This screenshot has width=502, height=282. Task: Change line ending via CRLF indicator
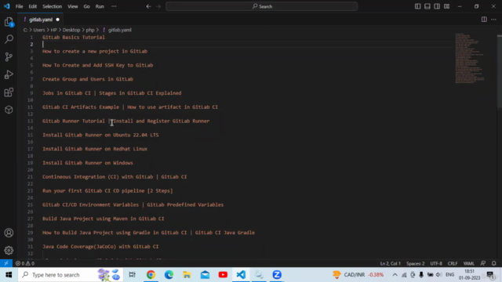[x=453, y=263]
